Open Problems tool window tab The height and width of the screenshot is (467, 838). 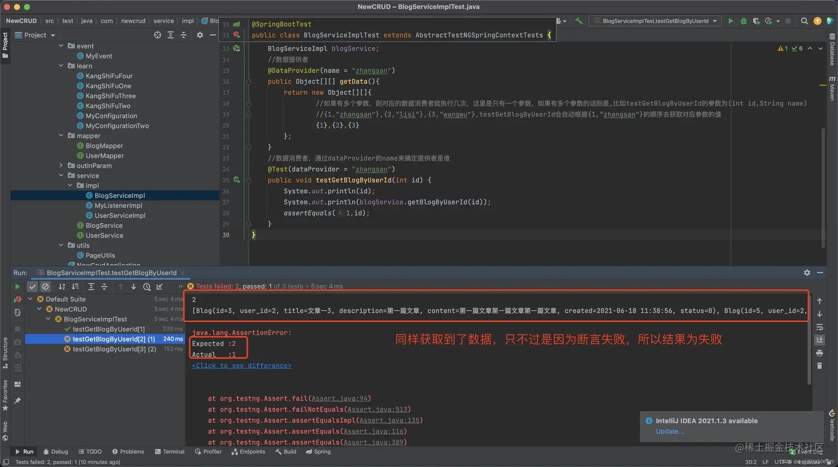(128, 451)
